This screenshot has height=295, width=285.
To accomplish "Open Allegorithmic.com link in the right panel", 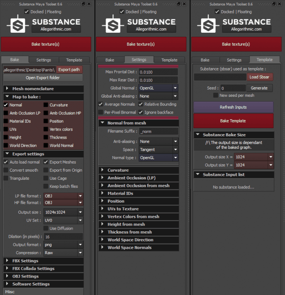I will point(246,29).
